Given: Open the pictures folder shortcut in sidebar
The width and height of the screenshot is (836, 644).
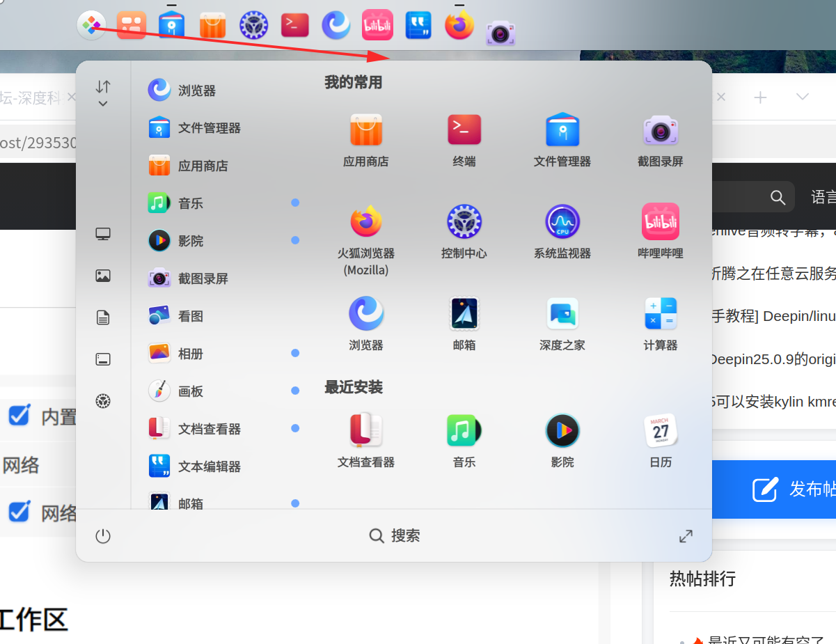Looking at the screenshot, I should click(103, 276).
